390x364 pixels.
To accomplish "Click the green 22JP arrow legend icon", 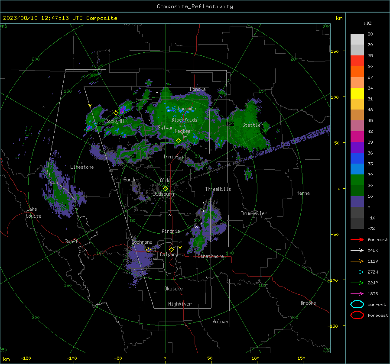I will [x=357, y=283].
